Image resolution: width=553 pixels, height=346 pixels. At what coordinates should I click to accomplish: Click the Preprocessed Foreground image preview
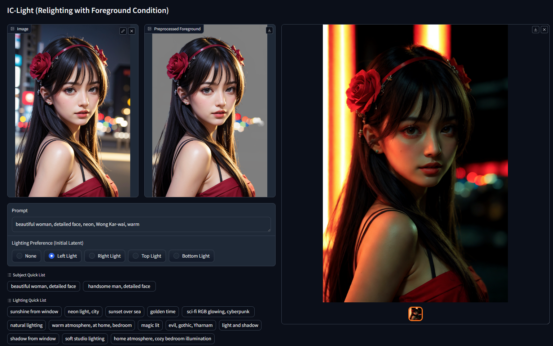tap(210, 111)
